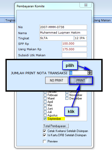
Task: Click the Uang Makan Rp field
Action: [74, 49]
